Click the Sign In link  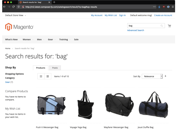tap(122, 15)
